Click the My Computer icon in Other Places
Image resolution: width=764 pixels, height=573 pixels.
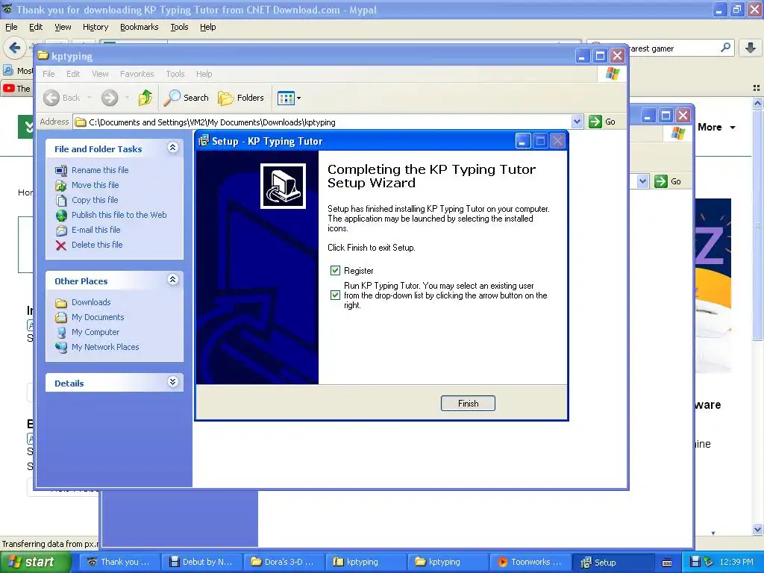coord(61,332)
